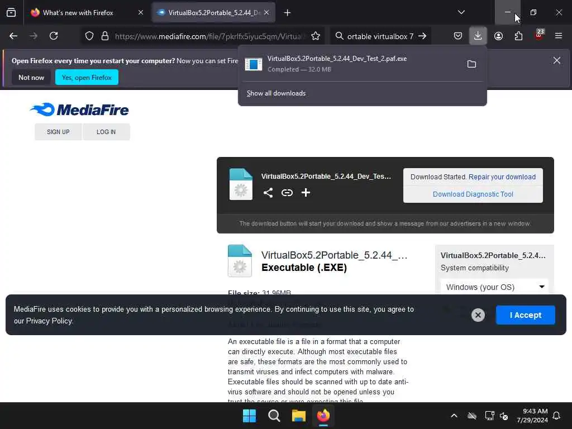572x429 pixels.
Task: Open Privacy Policy link in cookie notice
Action: (x=49, y=321)
